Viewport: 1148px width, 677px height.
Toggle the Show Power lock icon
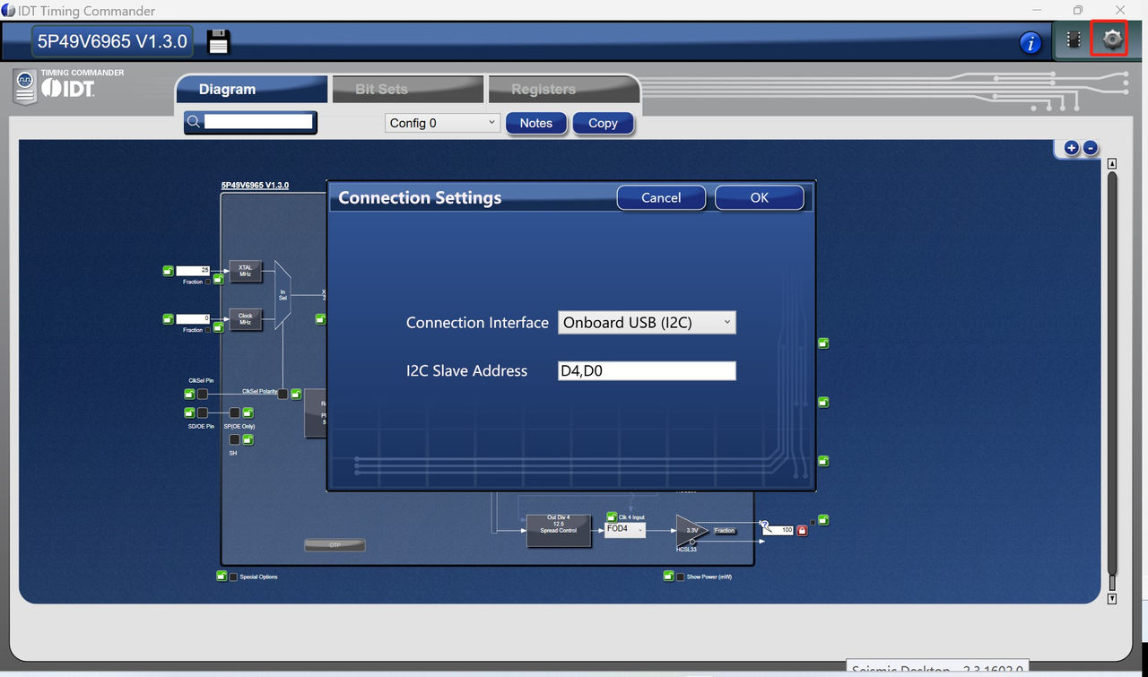(x=668, y=576)
